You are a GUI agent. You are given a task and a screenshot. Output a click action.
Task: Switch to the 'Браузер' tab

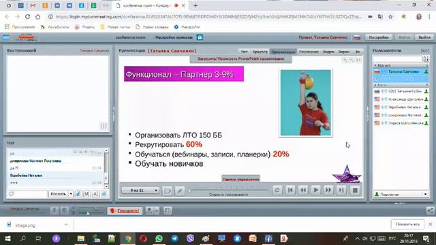click(x=260, y=52)
